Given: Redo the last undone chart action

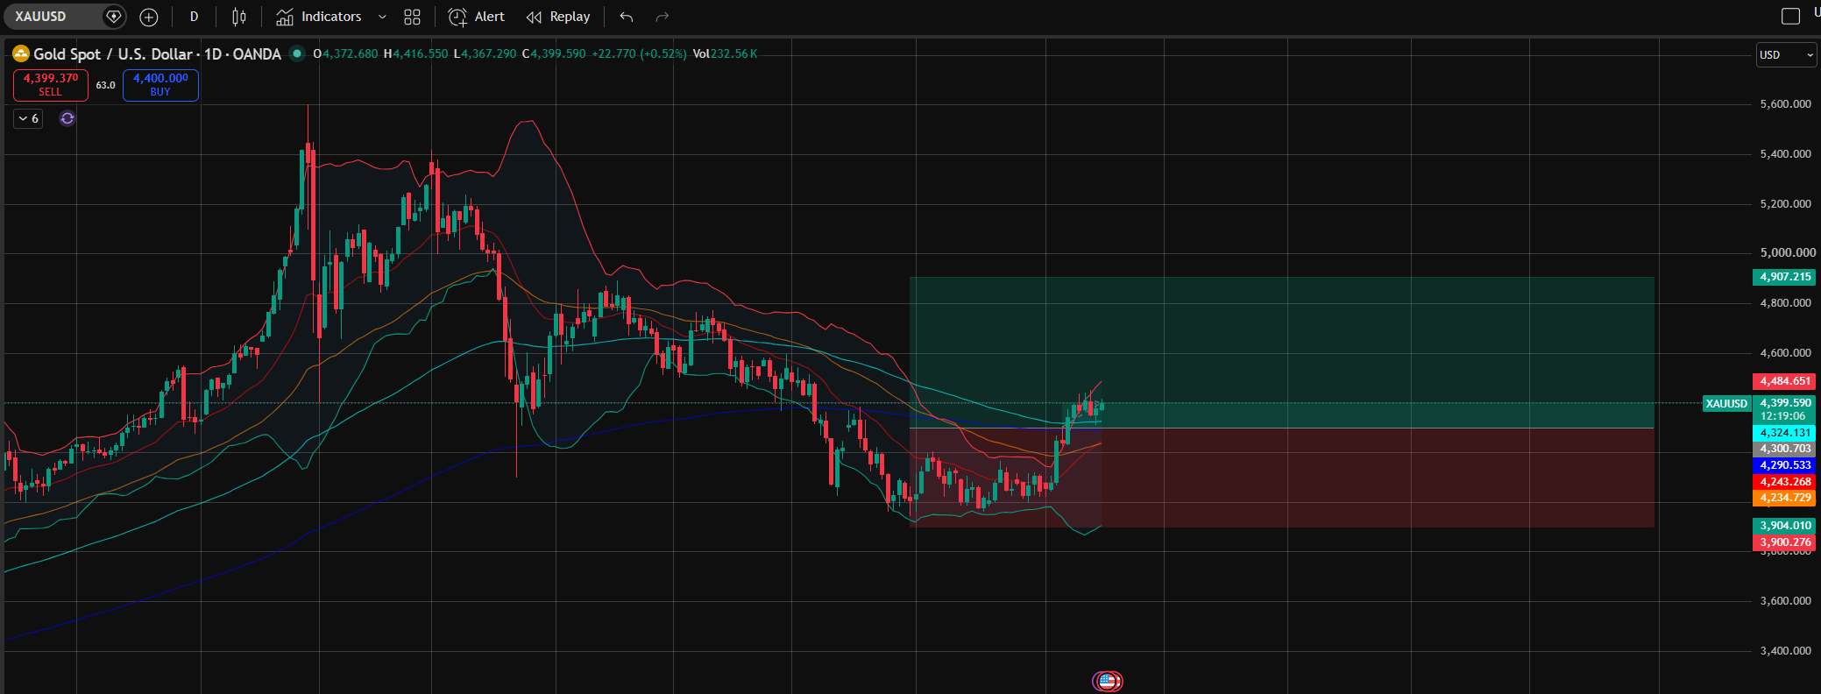Looking at the screenshot, I should coord(663,17).
